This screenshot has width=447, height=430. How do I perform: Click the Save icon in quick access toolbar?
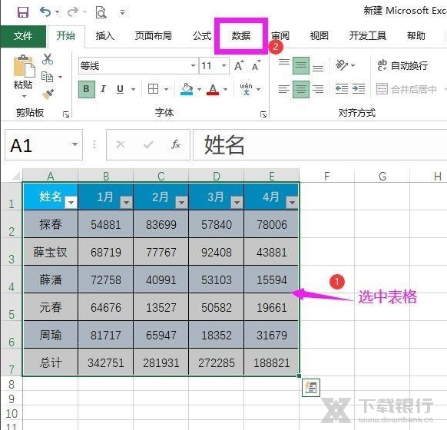coord(23,12)
